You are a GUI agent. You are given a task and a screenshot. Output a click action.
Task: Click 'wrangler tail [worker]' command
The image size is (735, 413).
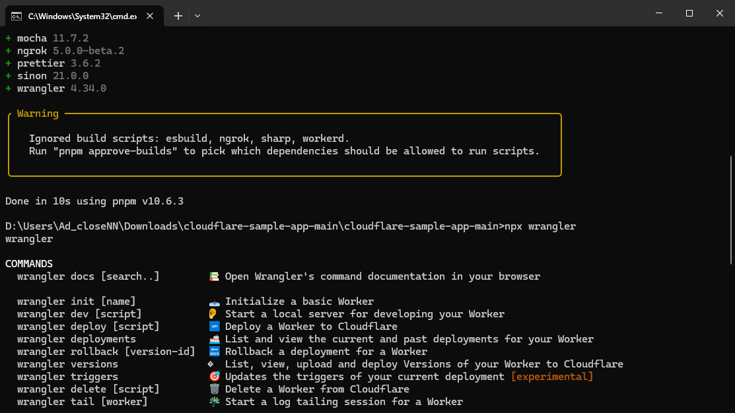[x=82, y=402]
